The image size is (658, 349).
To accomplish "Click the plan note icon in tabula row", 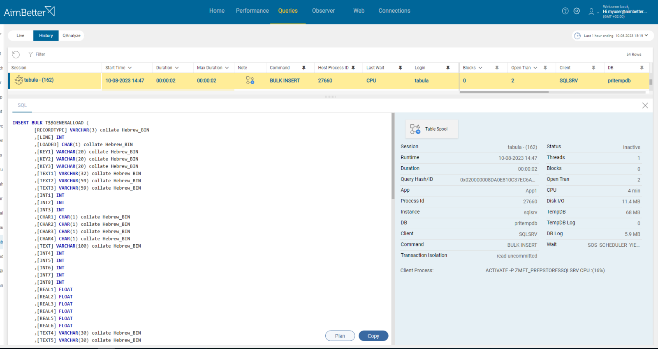I will pyautogui.click(x=250, y=80).
